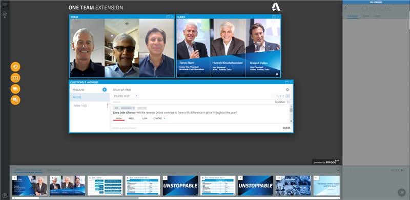Switch to the Slide Notes tab
Image resolution: width=410 pixels, height=200 pixels.
pyautogui.click(x=54, y=170)
